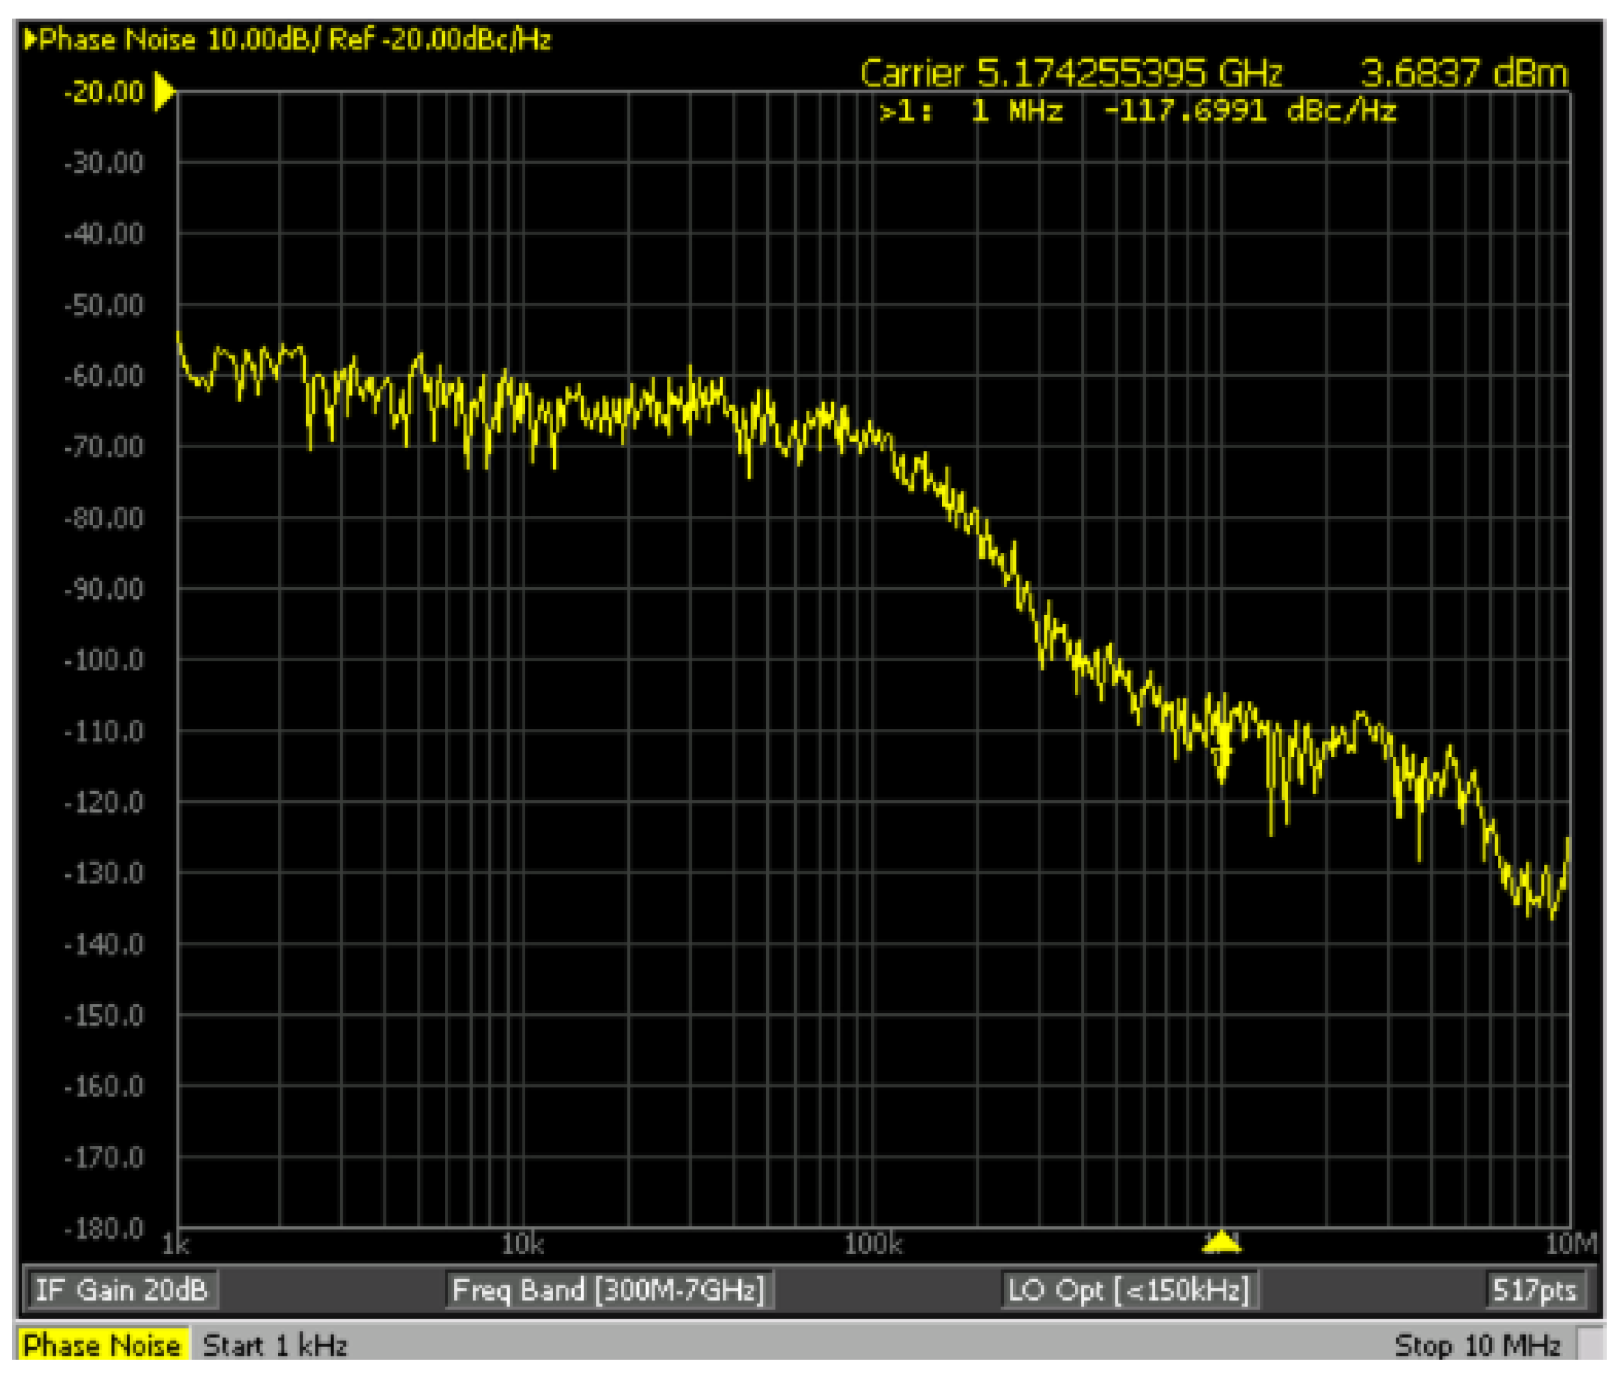The width and height of the screenshot is (1620, 1373).
Task: Click the 10k x-axis label
Action: (x=523, y=1245)
